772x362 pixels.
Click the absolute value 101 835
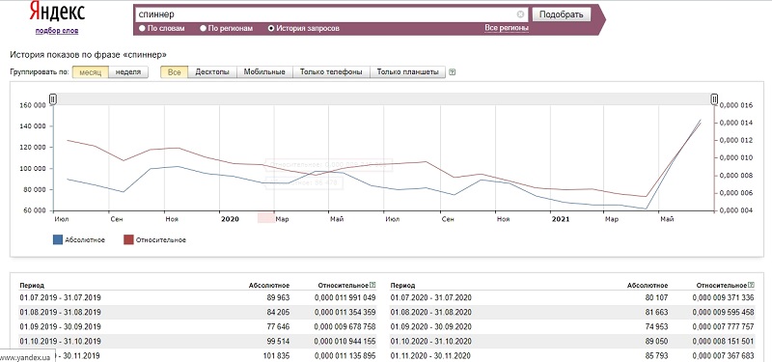point(276,355)
